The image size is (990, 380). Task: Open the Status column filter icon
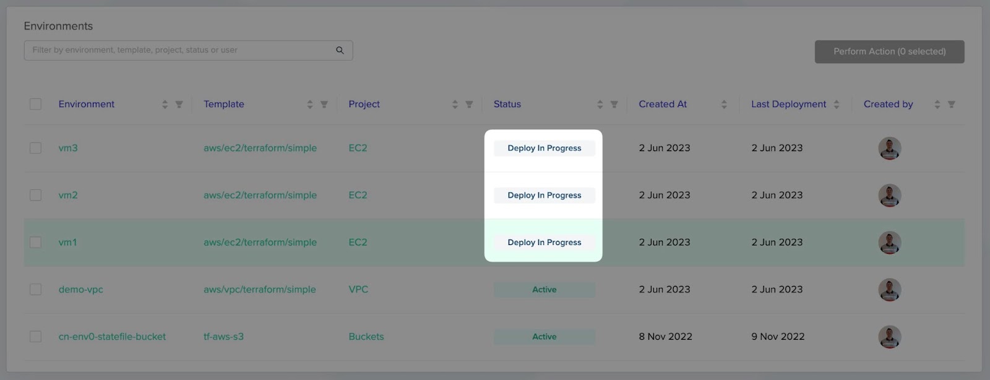[614, 105]
